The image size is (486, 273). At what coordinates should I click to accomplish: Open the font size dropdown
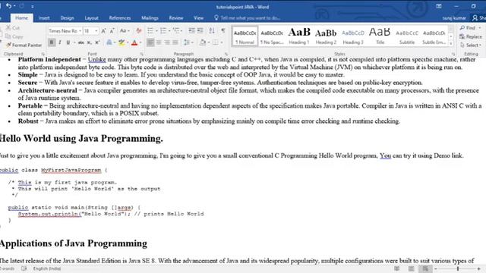click(x=96, y=31)
